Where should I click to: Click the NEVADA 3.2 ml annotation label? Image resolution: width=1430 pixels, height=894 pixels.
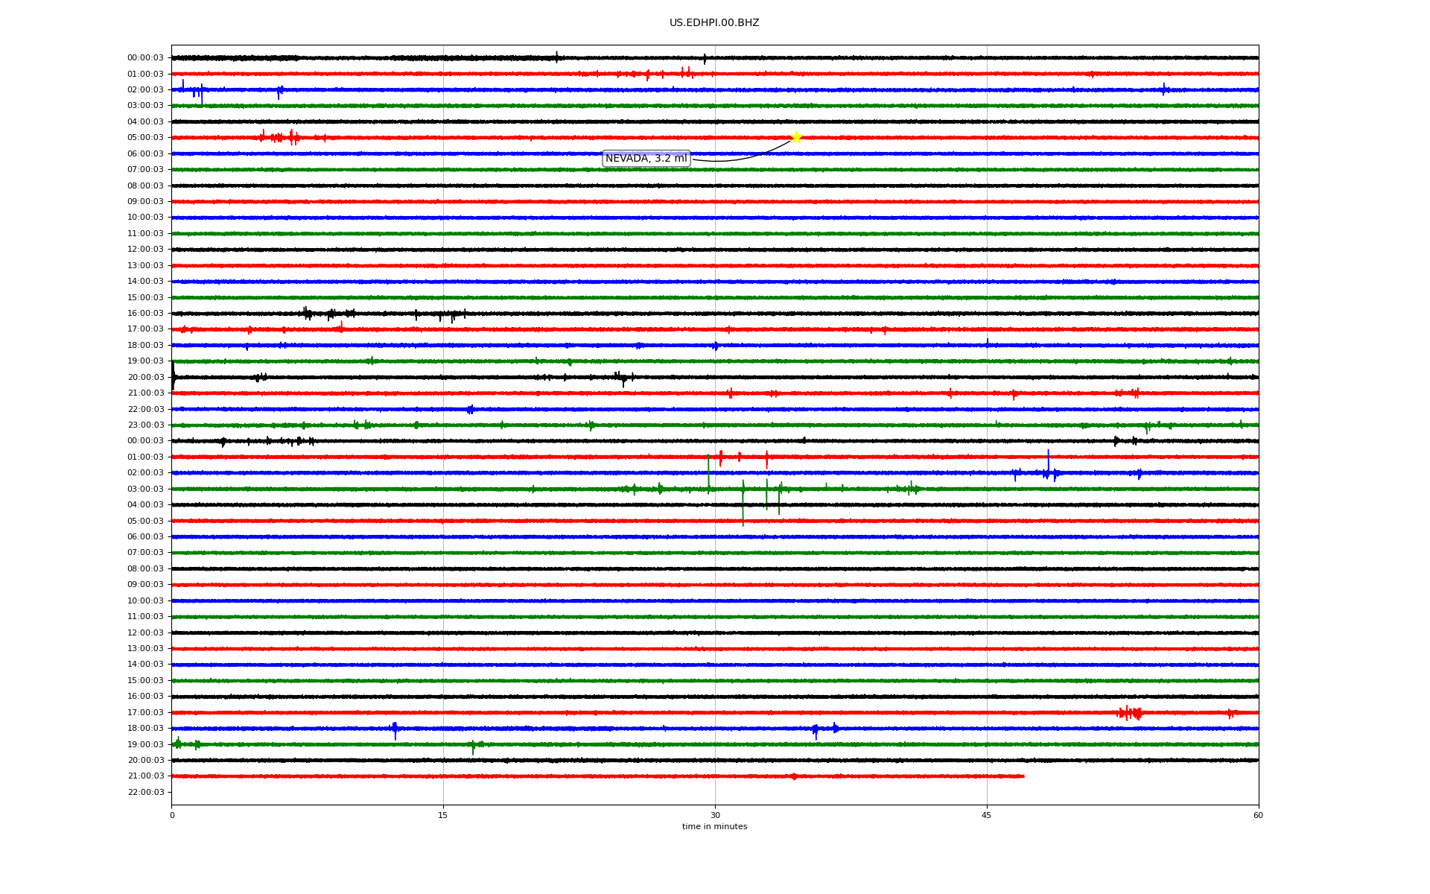tap(646, 159)
